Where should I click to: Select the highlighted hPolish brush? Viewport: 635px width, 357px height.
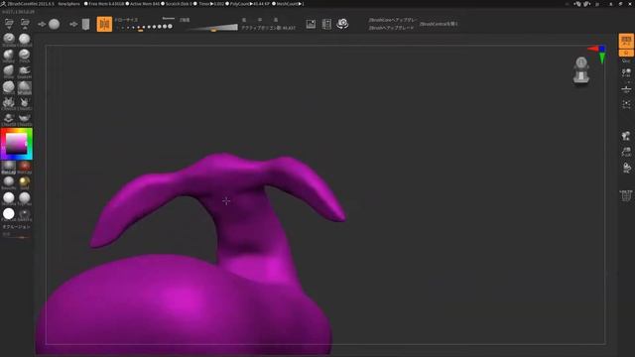[x=24, y=87]
